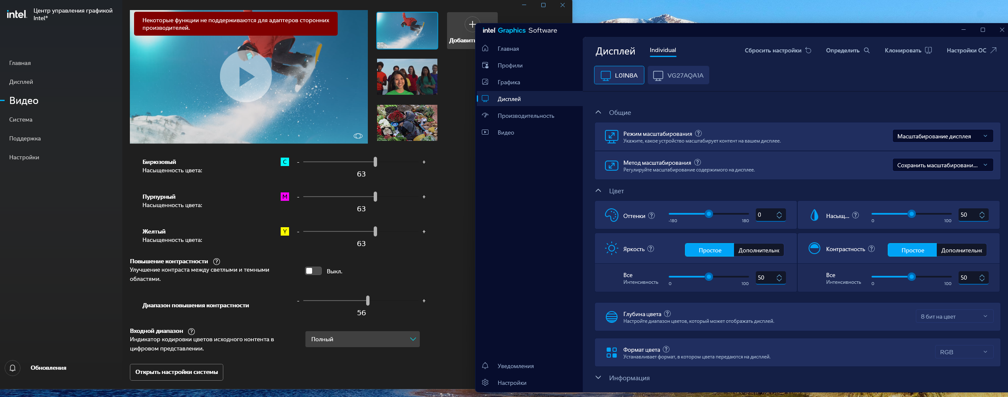Select Дополнительно mode for Контрастность
This screenshot has width=1008, height=397.
coord(961,250)
